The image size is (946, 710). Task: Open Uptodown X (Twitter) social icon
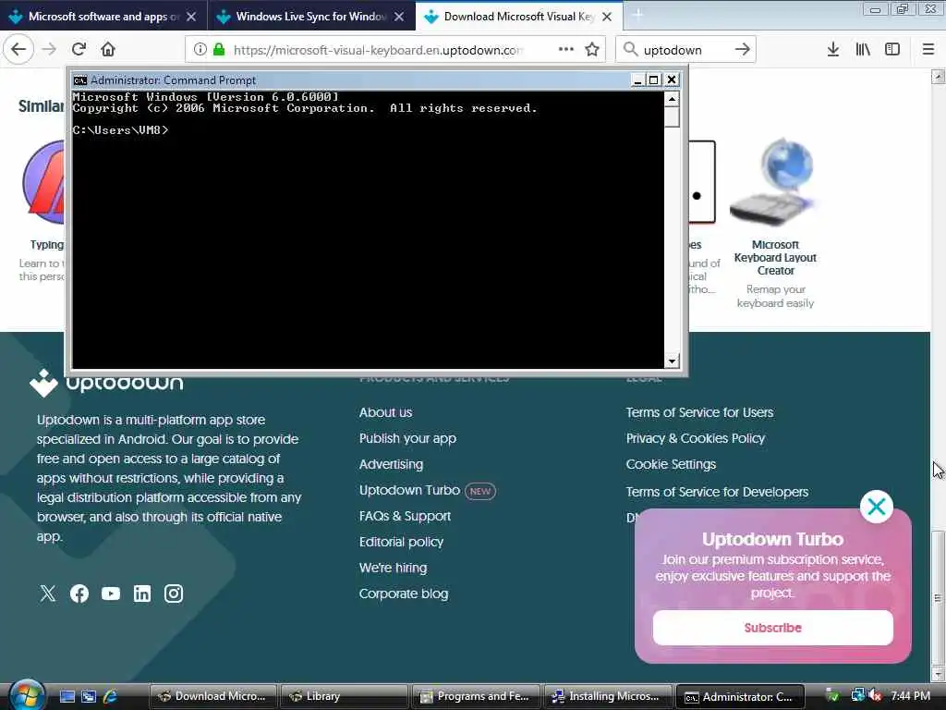(48, 594)
